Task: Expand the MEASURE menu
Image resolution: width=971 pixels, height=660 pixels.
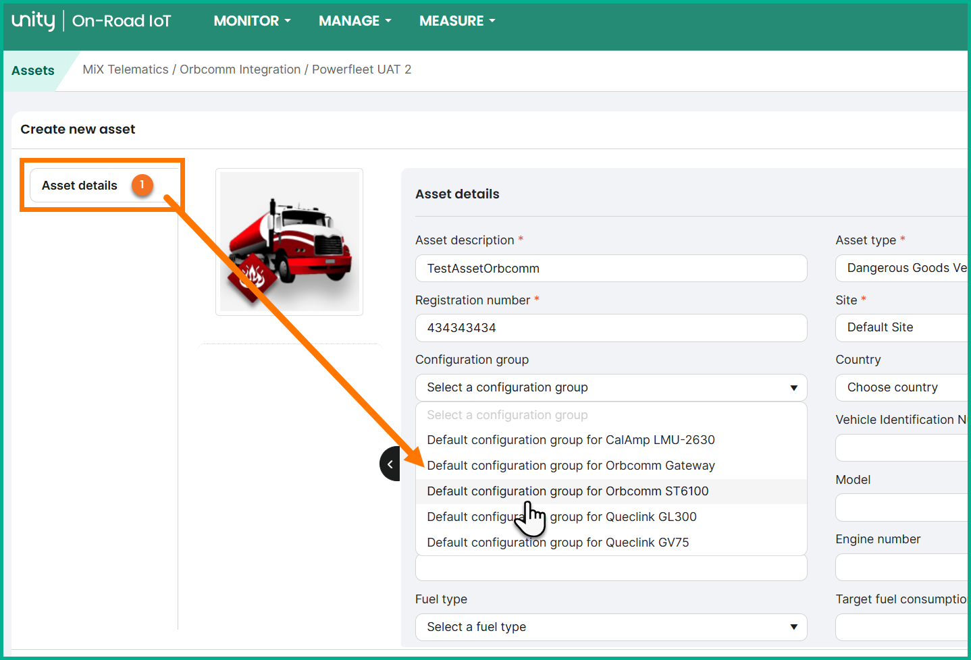Action: (457, 21)
